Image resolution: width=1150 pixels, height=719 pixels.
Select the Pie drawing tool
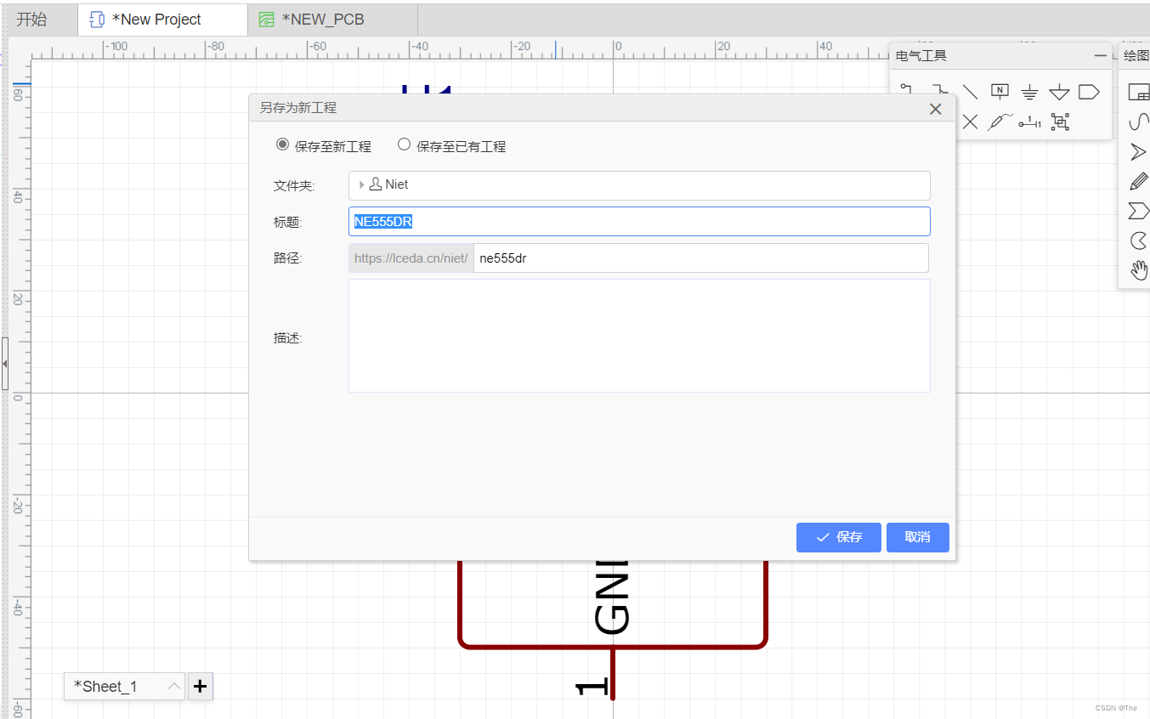point(1139,241)
